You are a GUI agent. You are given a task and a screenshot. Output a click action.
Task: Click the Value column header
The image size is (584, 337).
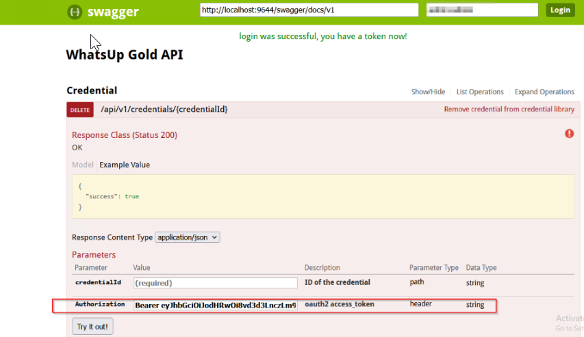[x=142, y=268]
